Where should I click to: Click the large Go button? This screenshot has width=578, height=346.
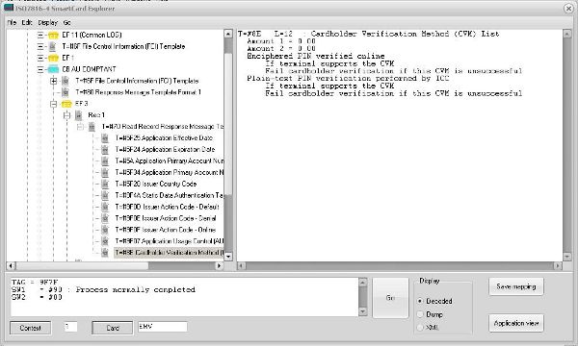[x=390, y=298]
